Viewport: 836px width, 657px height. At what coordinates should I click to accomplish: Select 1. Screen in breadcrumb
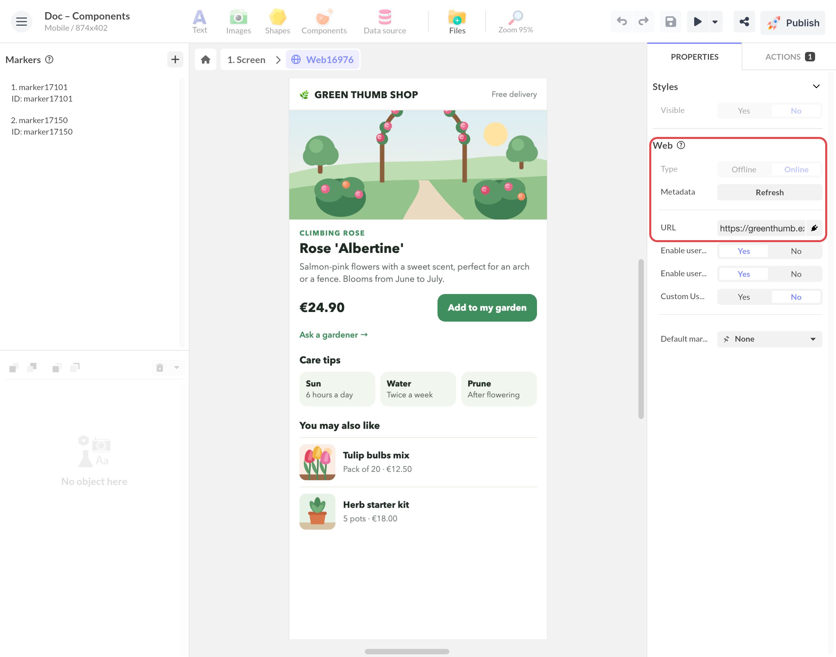pyautogui.click(x=246, y=60)
